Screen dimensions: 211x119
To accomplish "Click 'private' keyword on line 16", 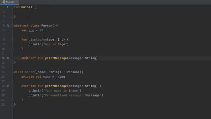I will click(x=28, y=77).
